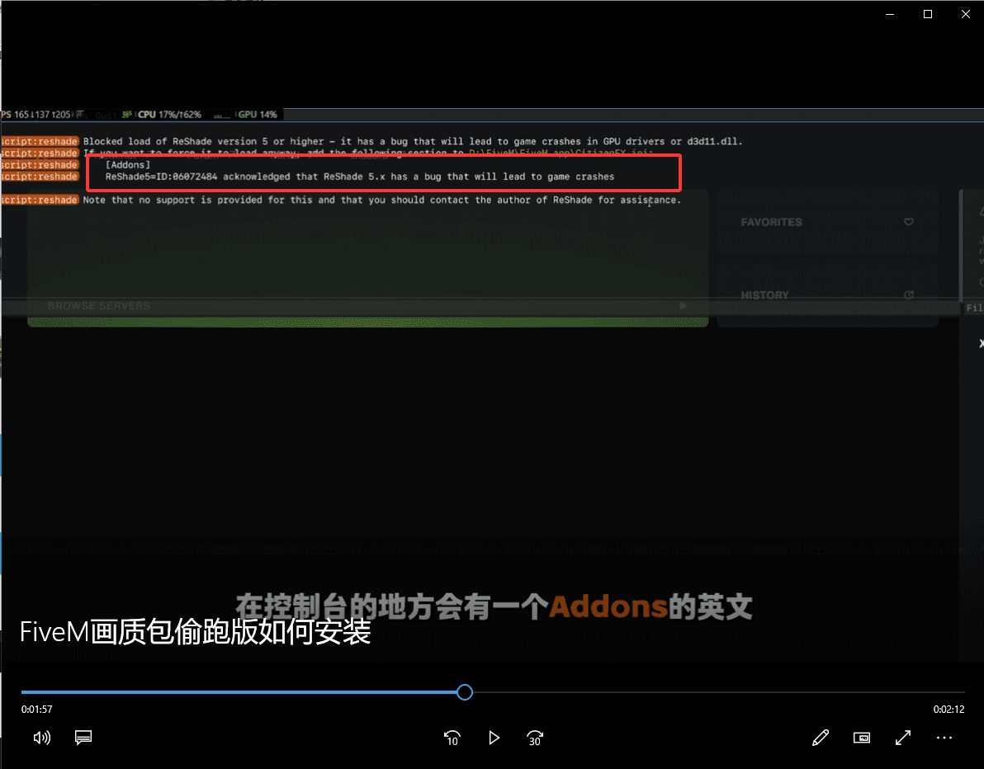The height and width of the screenshot is (769, 984).
Task: Click the GPU 14% readout in the video
Action: pyautogui.click(x=258, y=114)
